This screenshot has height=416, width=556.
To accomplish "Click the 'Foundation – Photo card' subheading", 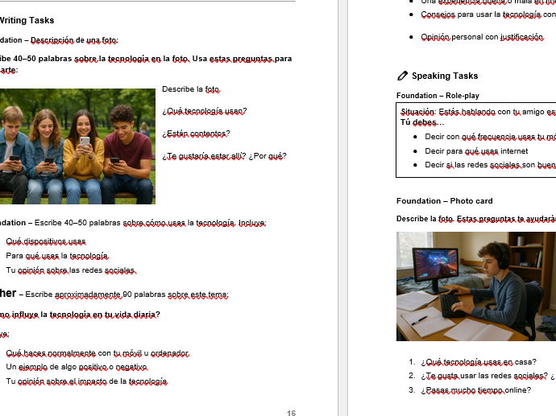I will [x=444, y=201].
